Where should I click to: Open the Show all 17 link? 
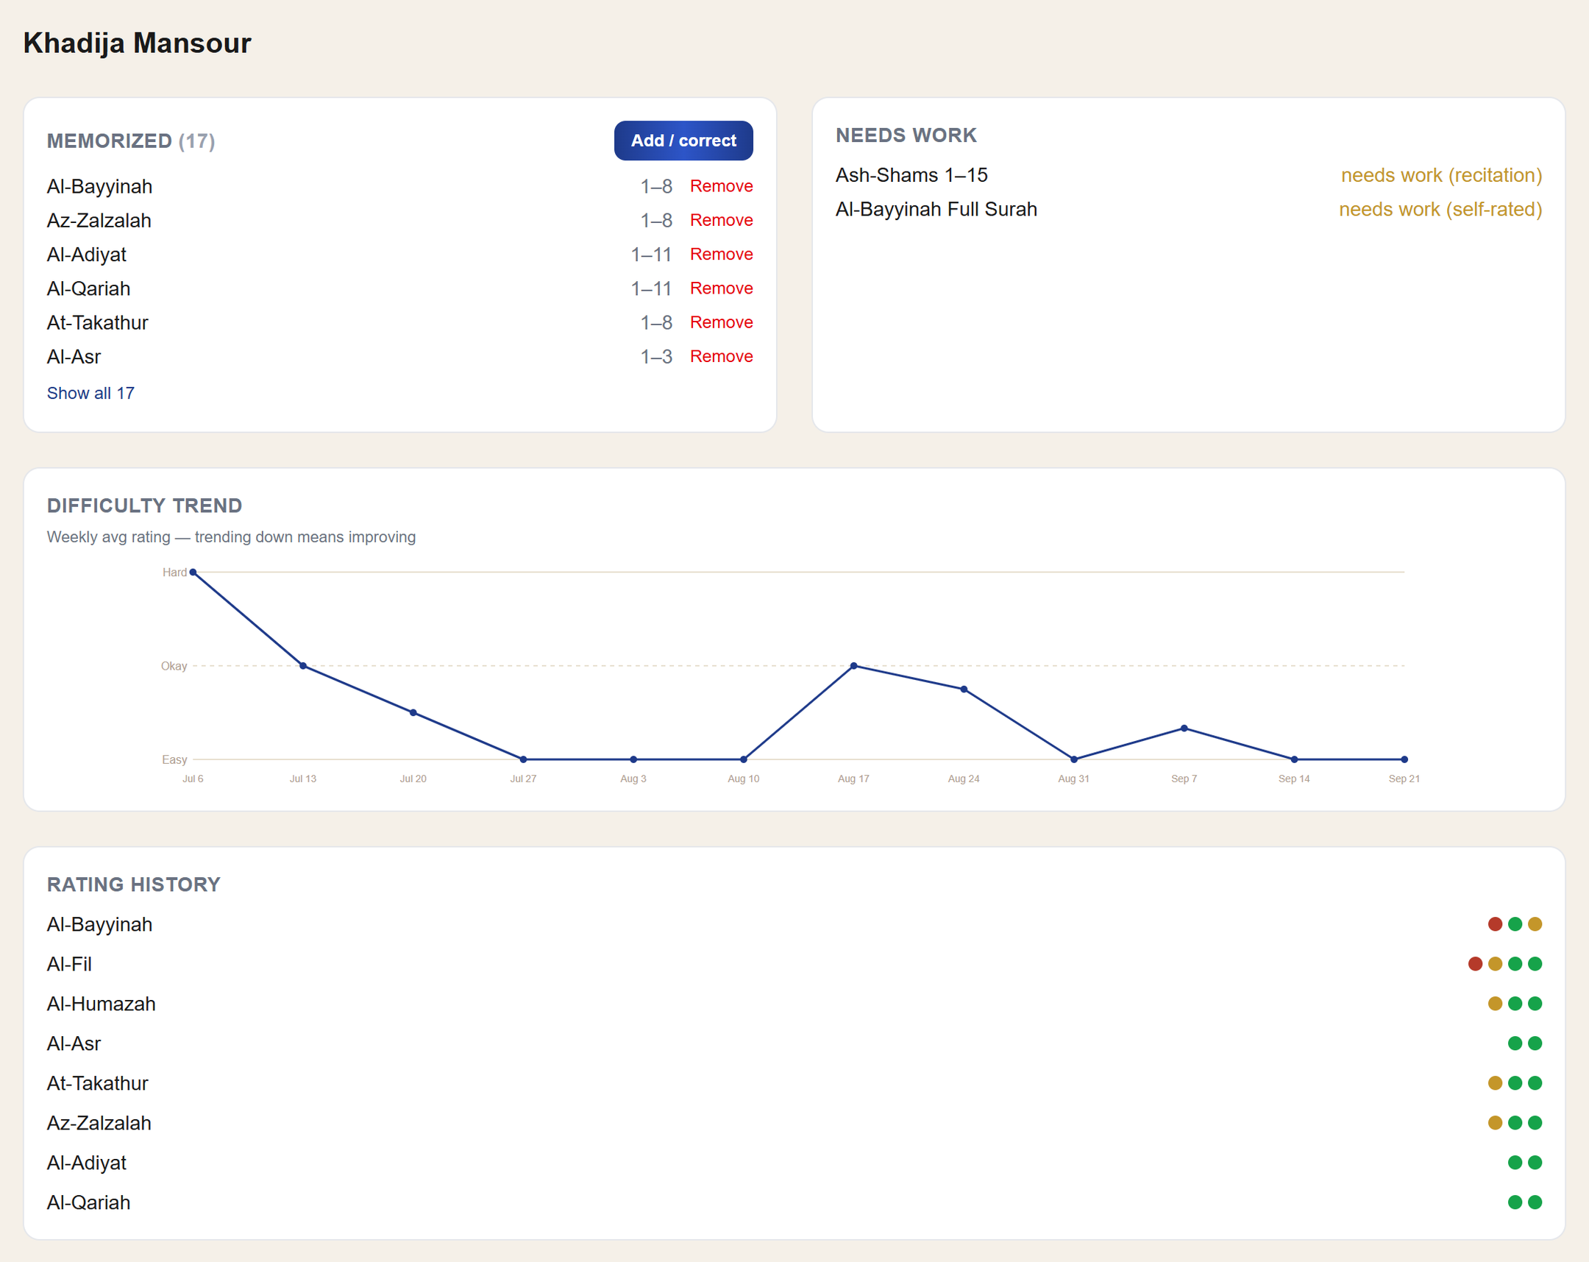pos(90,393)
